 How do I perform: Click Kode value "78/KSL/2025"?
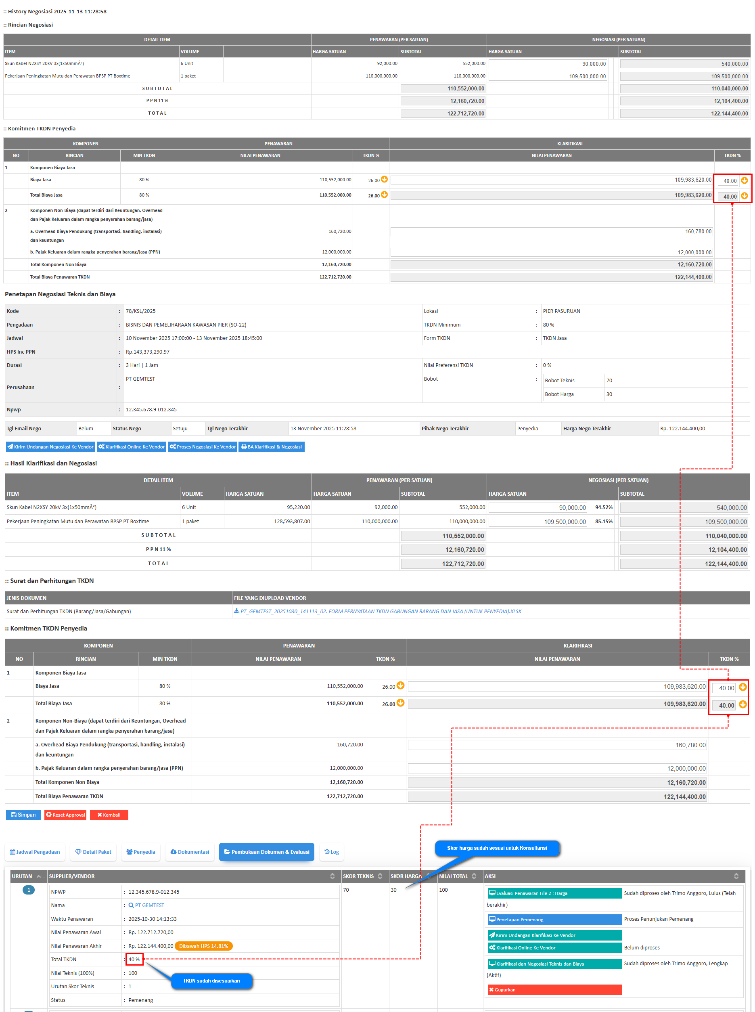click(x=141, y=311)
